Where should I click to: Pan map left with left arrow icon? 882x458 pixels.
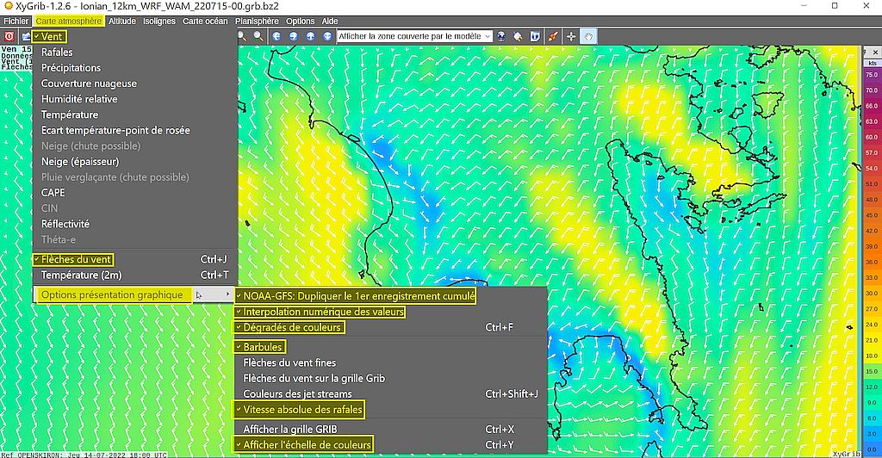[x=276, y=37]
